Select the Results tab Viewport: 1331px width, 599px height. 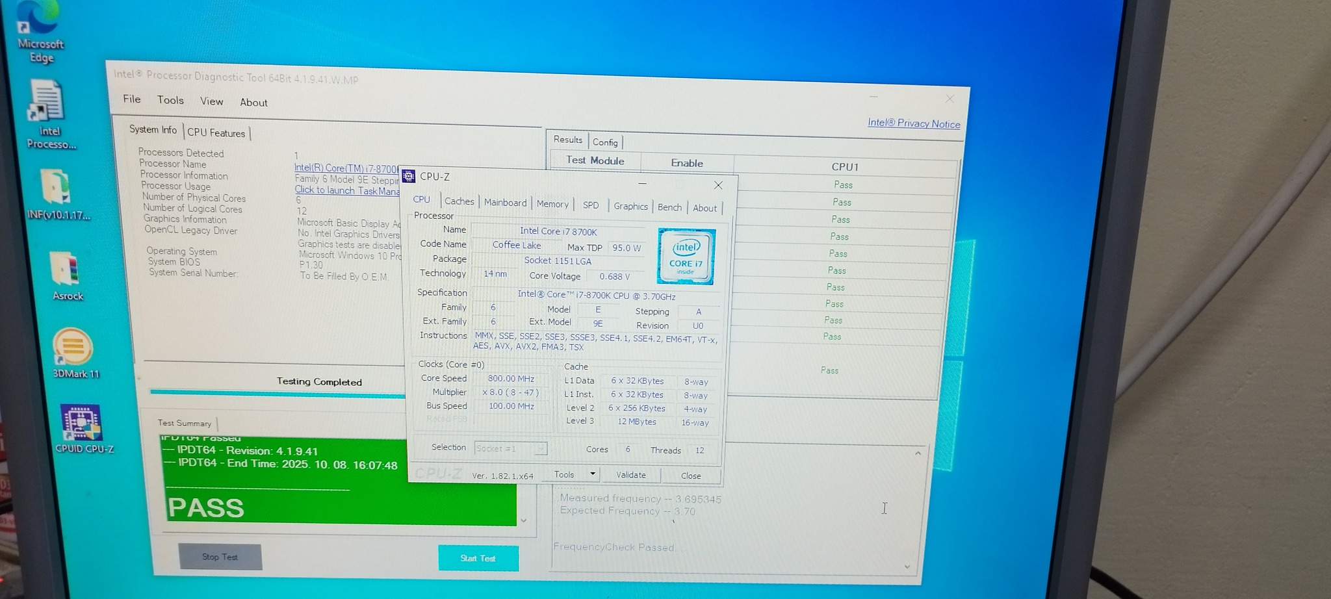[x=568, y=140]
